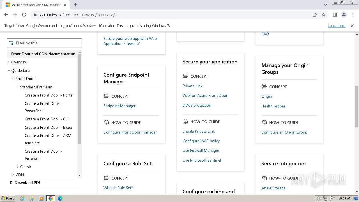Dismiss the Chrome update notification bar
This screenshot has width=359, height=202.
click(352, 26)
